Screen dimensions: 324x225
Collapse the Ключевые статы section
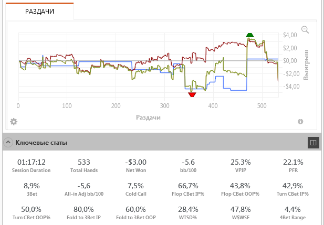coord(8,142)
